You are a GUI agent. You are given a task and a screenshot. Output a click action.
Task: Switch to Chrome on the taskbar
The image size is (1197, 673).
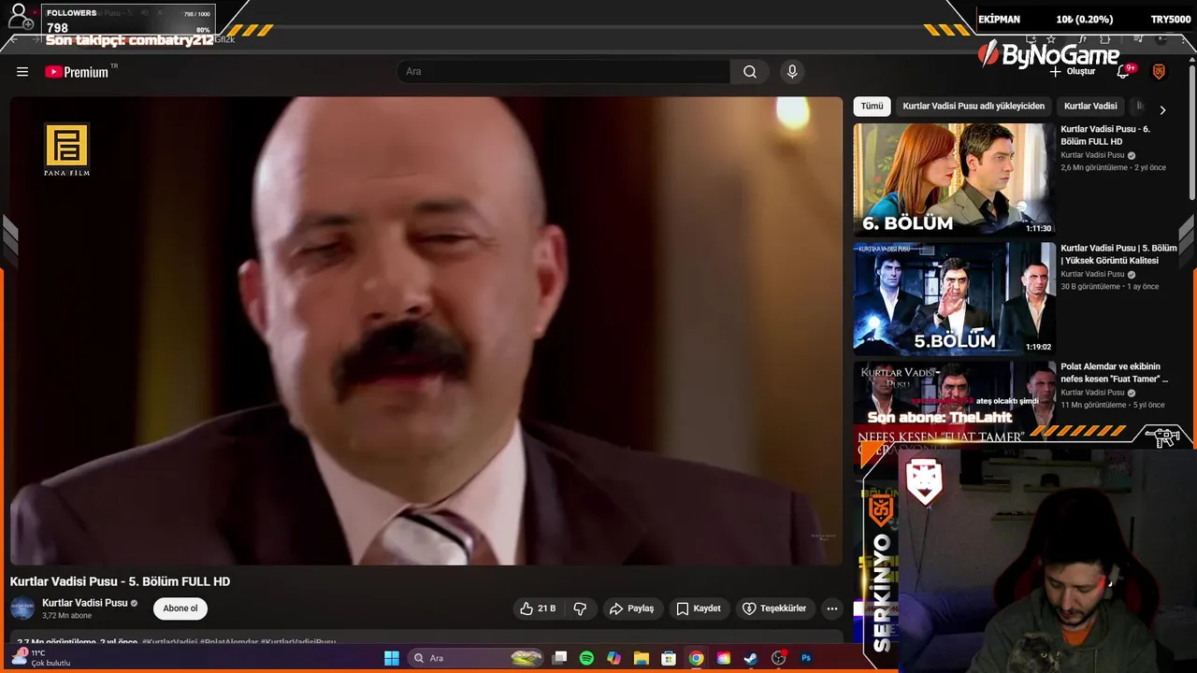pyautogui.click(x=696, y=658)
